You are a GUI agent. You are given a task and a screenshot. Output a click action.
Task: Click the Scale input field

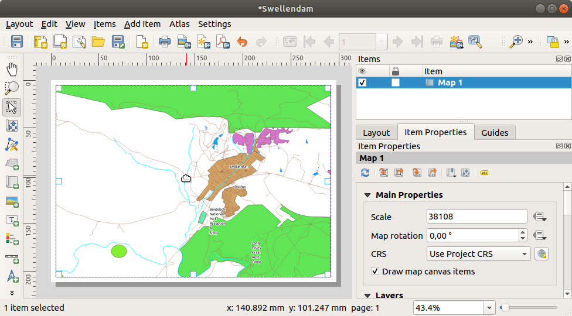(476, 217)
